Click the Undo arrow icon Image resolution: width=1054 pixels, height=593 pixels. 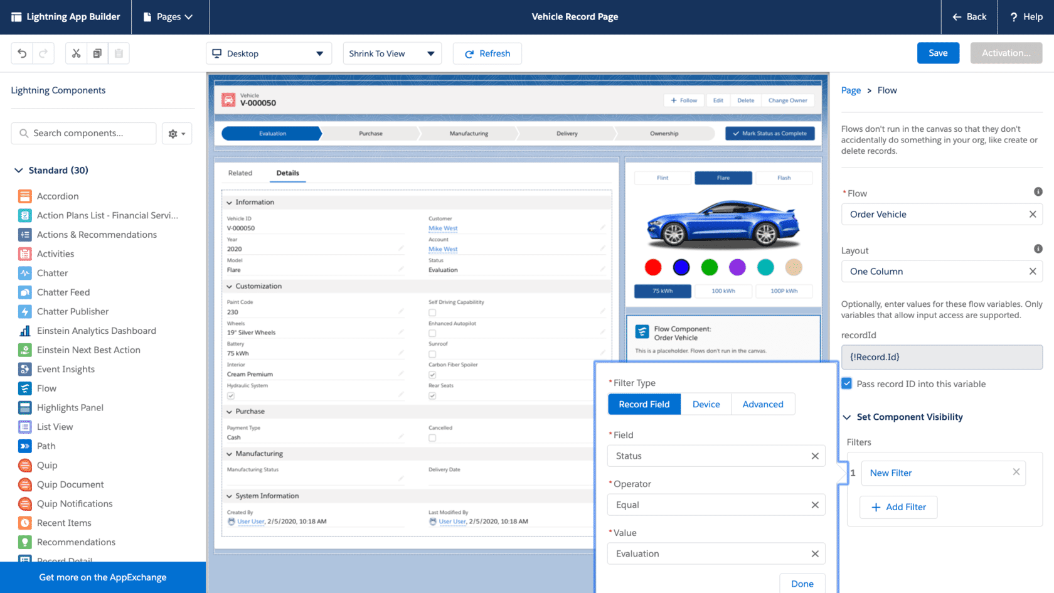click(22, 53)
